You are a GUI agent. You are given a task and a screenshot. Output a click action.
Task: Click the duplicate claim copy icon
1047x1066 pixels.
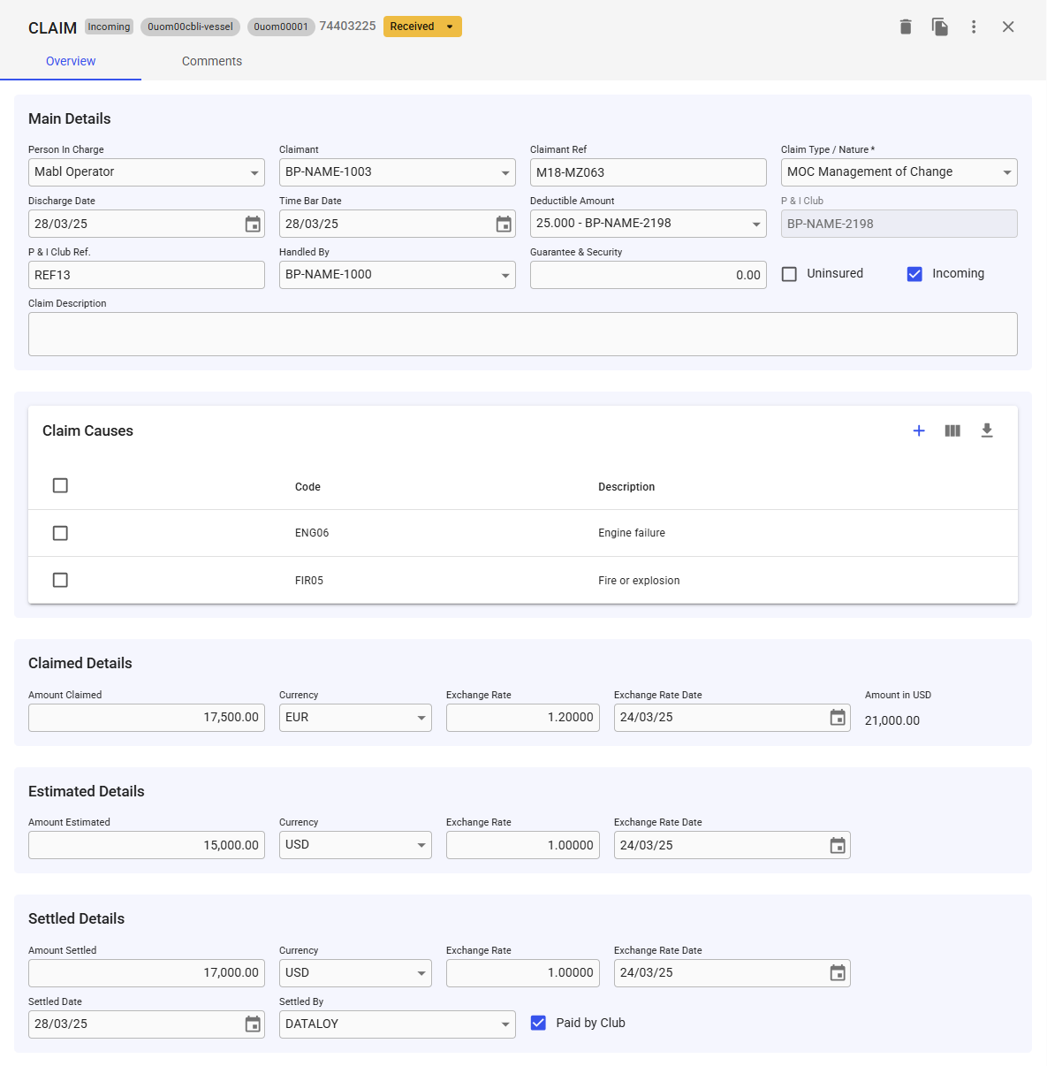pos(939,27)
